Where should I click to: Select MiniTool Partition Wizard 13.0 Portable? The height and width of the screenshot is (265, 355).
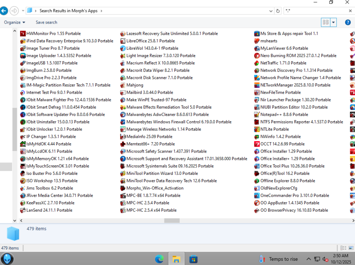(x=159, y=173)
